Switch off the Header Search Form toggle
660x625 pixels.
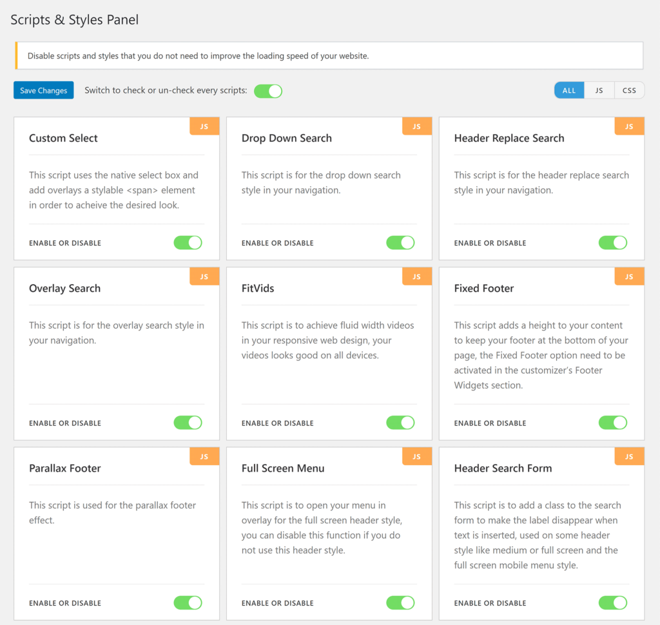(613, 602)
